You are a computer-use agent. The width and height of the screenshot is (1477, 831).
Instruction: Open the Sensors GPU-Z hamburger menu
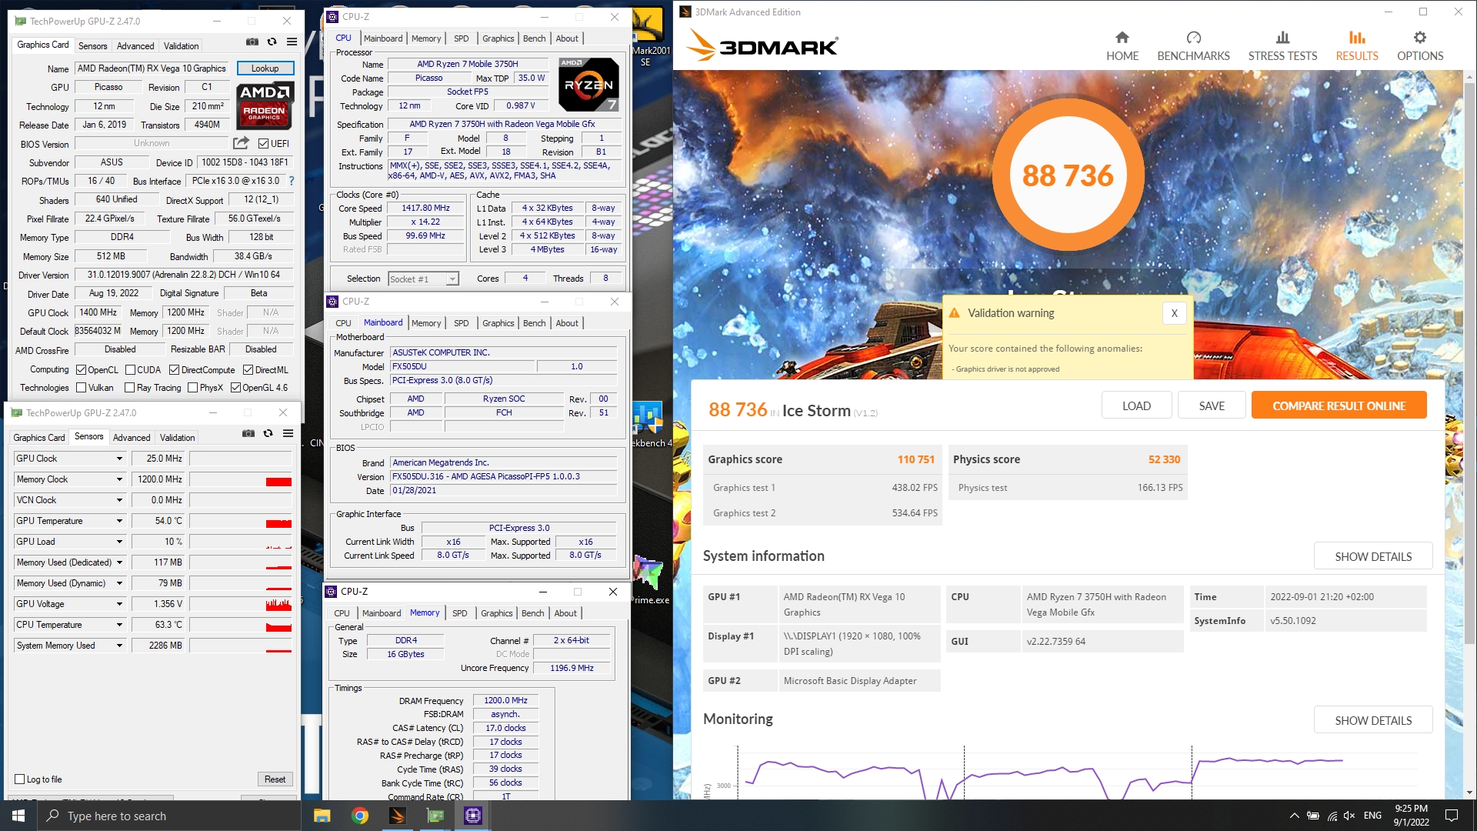288,433
